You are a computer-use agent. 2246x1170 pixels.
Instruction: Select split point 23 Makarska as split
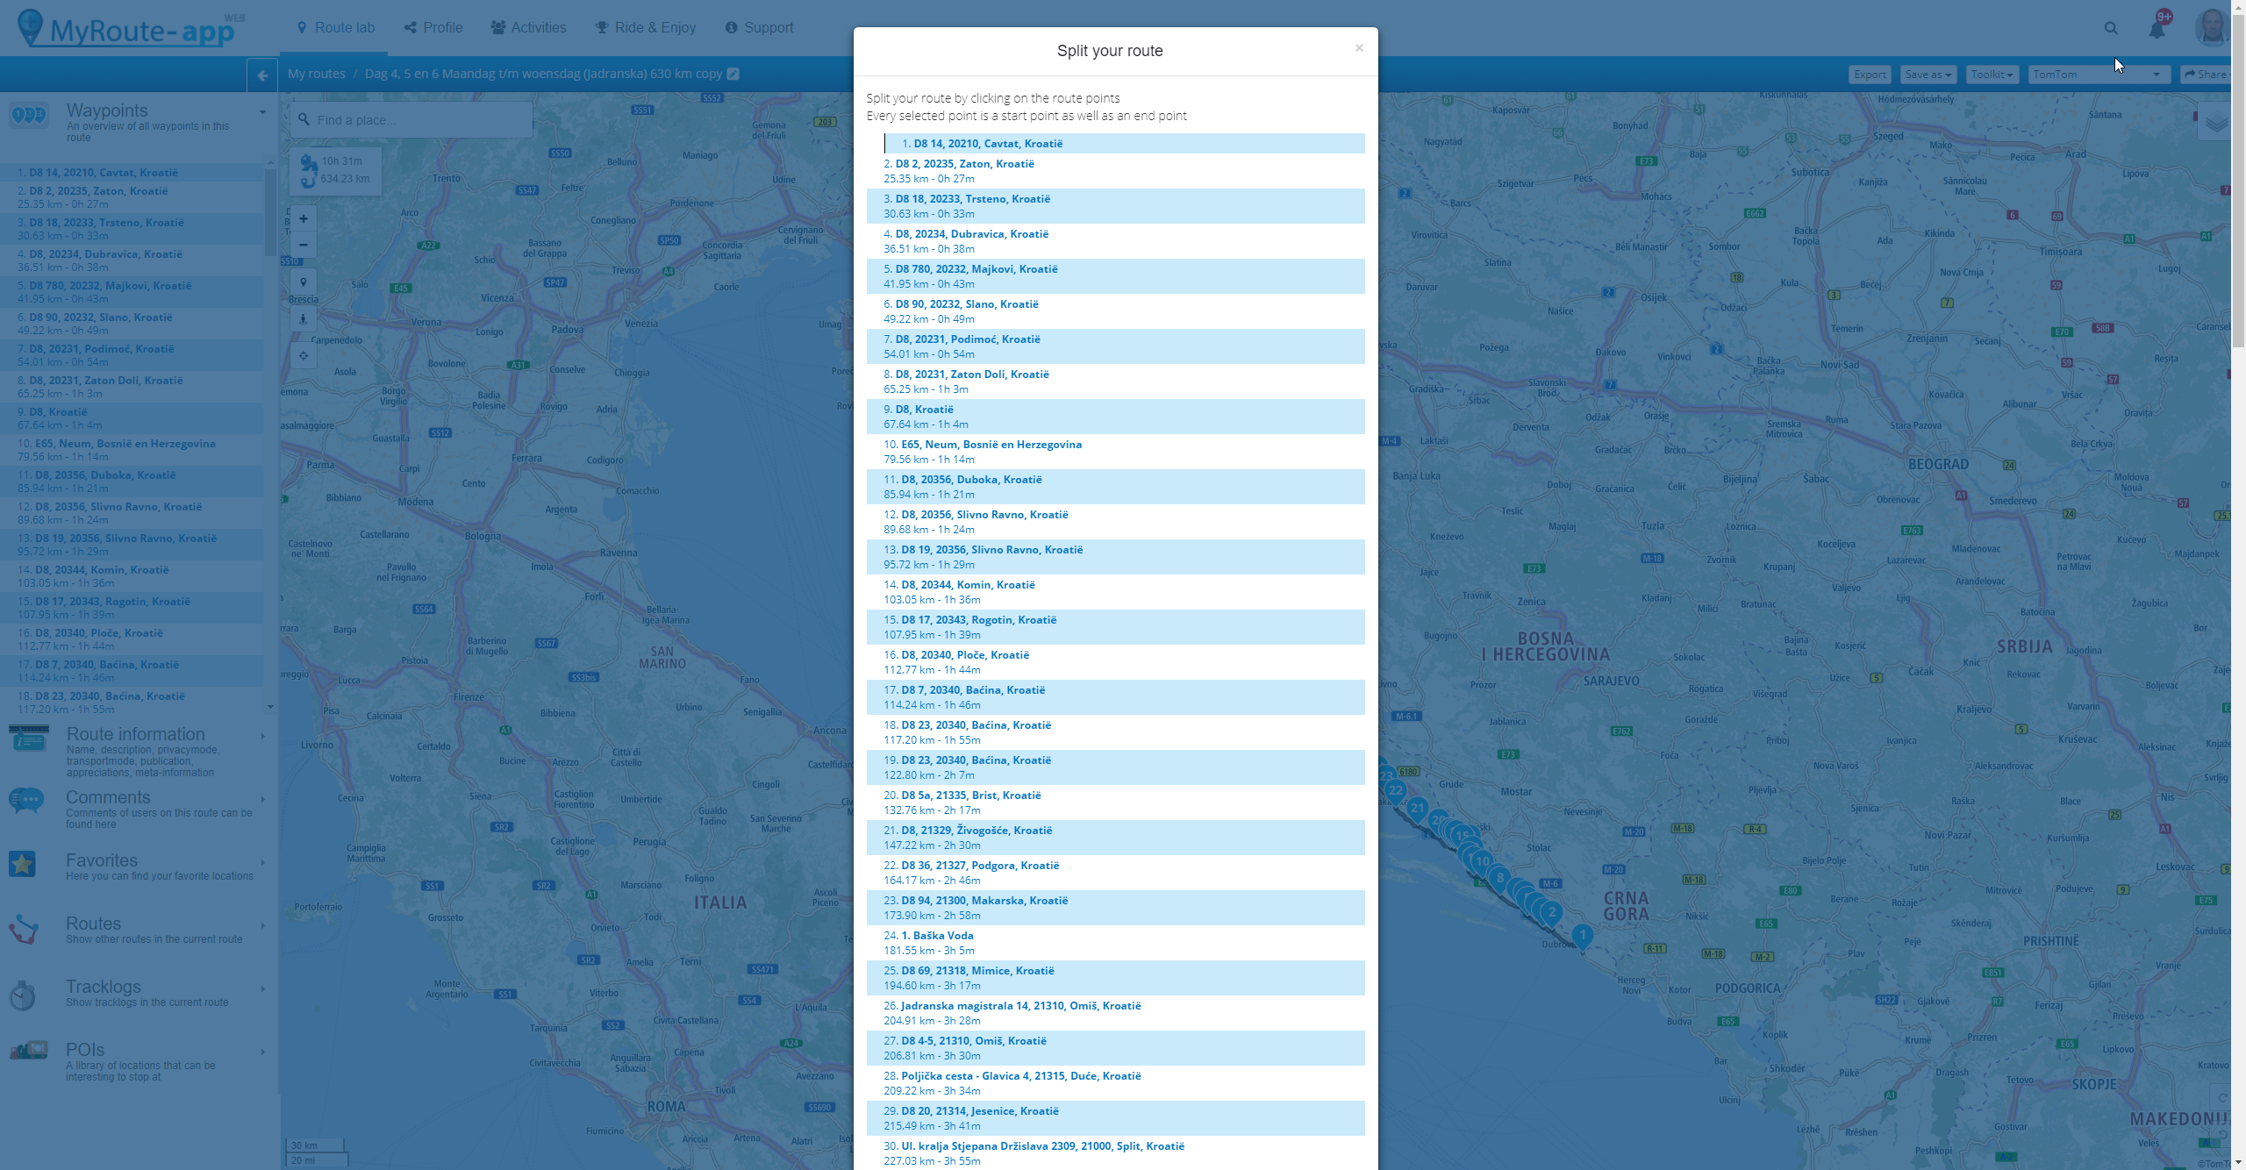pos(984,901)
